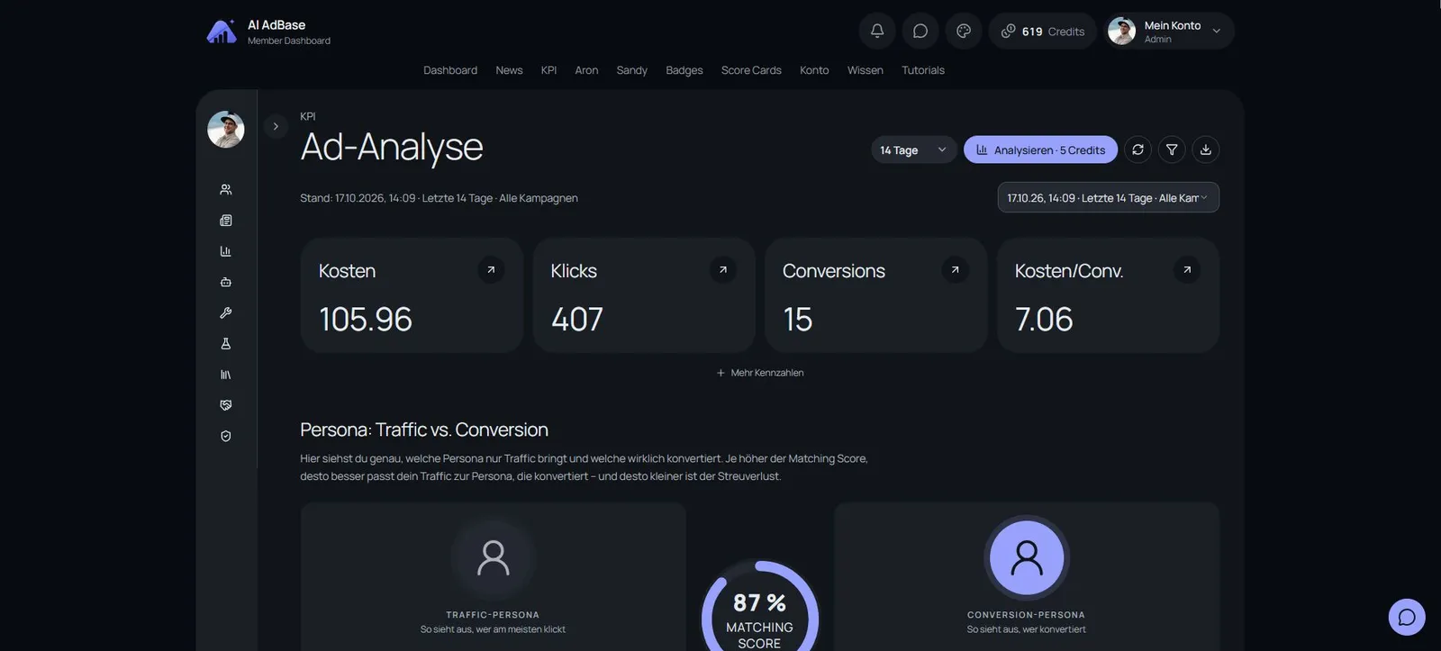This screenshot has width=1441, height=651.
Task: Select the Conversion-Persona avatar
Action: [x=1027, y=558]
